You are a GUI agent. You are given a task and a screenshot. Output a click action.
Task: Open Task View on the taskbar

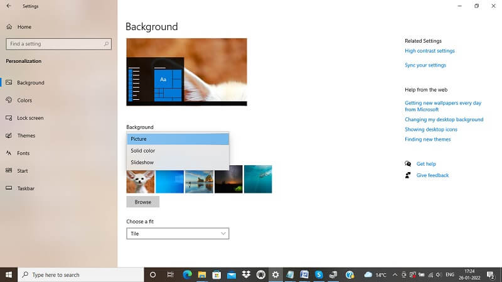[x=170, y=275]
